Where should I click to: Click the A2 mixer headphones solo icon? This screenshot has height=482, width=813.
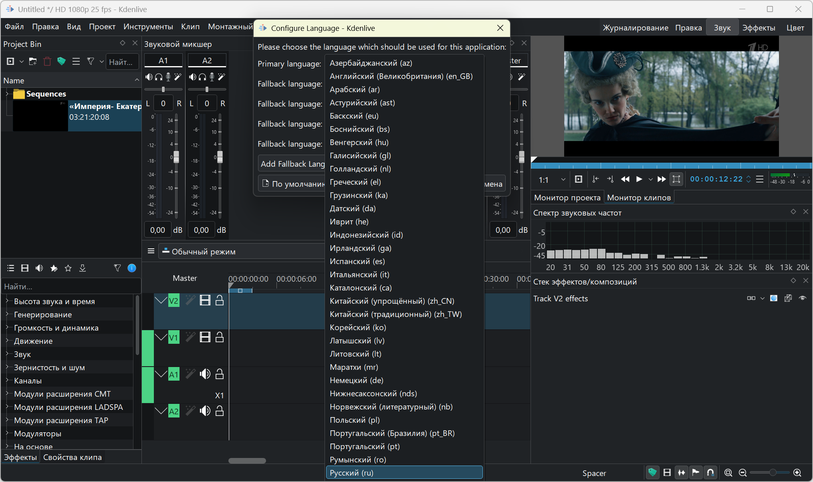click(202, 77)
